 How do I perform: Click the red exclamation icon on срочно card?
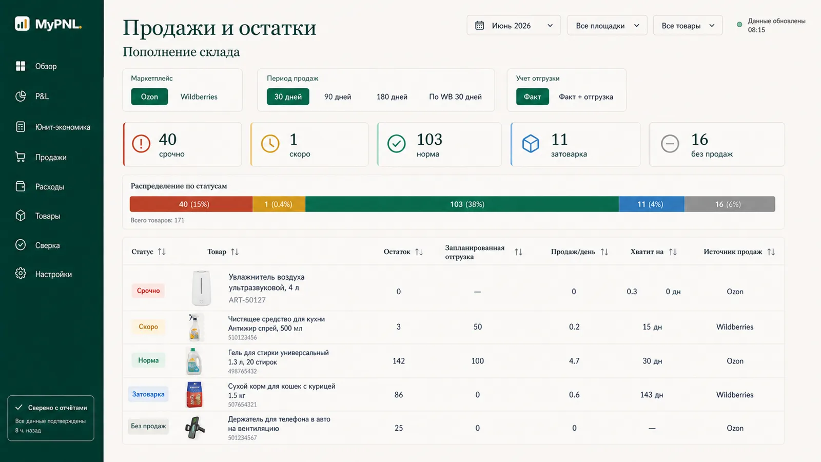coord(141,144)
